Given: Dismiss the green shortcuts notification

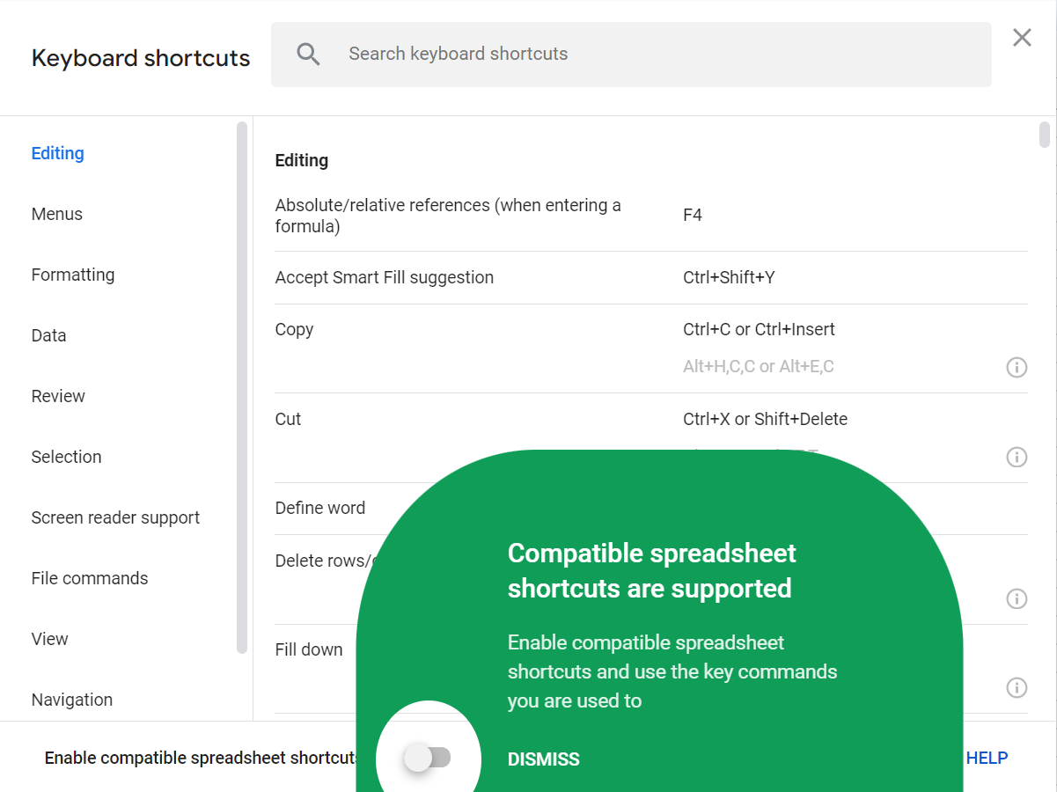Looking at the screenshot, I should click(543, 759).
